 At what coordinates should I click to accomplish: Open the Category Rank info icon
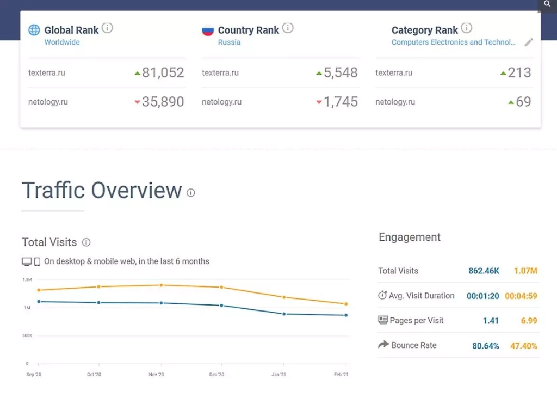click(x=466, y=28)
